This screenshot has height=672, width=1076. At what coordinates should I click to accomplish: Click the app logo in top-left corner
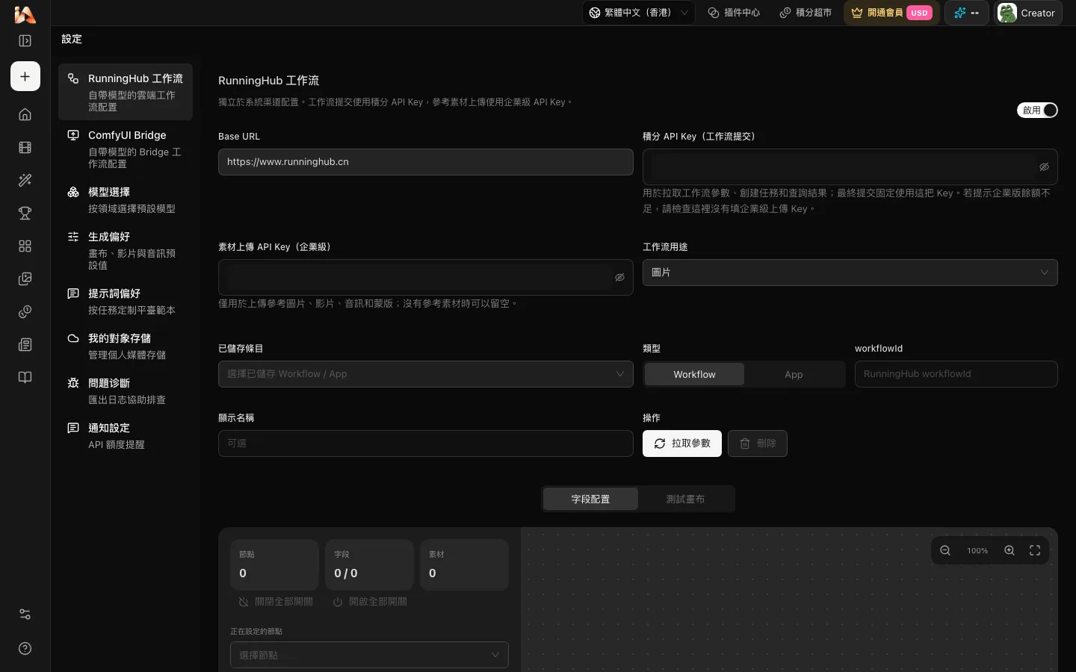coord(25,13)
